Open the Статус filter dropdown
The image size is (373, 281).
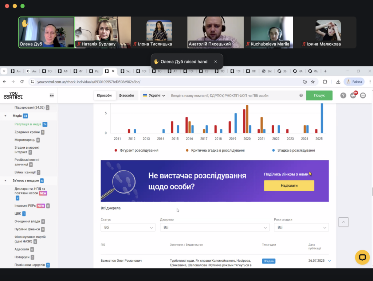128,227
